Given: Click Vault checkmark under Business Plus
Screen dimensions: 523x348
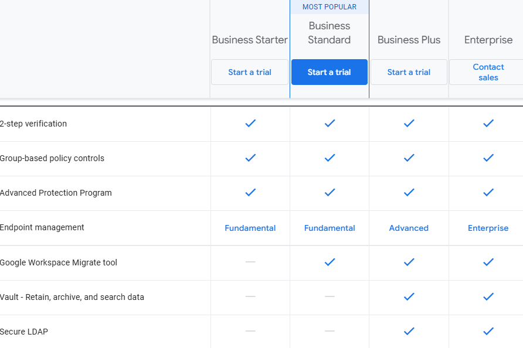Looking at the screenshot, I should pyautogui.click(x=409, y=296).
